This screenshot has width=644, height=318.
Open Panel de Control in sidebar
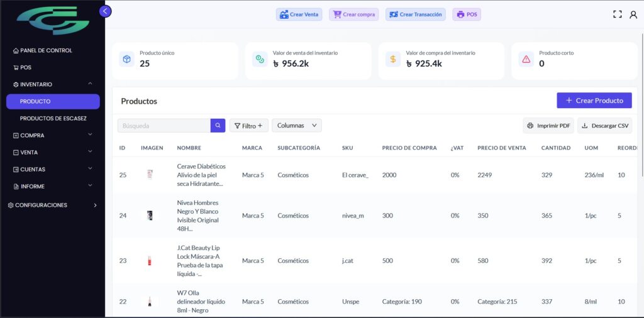pyautogui.click(x=46, y=50)
